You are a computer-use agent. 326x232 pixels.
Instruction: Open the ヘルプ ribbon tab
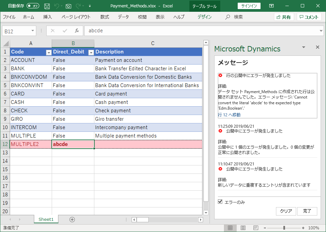(x=179, y=17)
